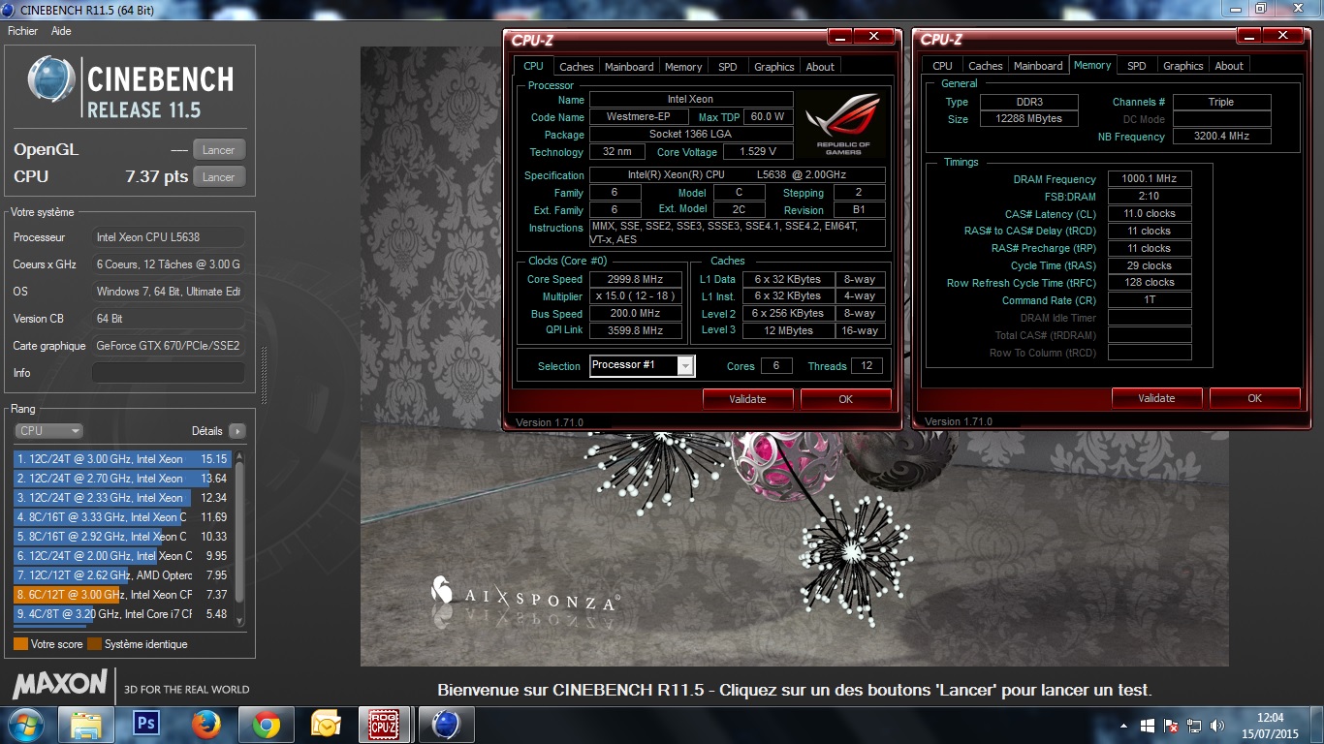This screenshot has height=744, width=1324.
Task: Click Validate in left CPU-Z window
Action: click(x=747, y=399)
